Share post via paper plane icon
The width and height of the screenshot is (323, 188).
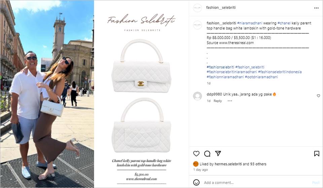pos(218,153)
